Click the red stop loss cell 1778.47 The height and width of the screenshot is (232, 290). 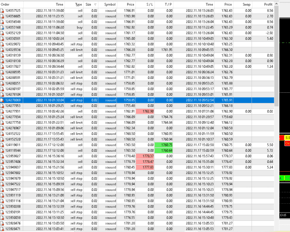coord(145,161)
